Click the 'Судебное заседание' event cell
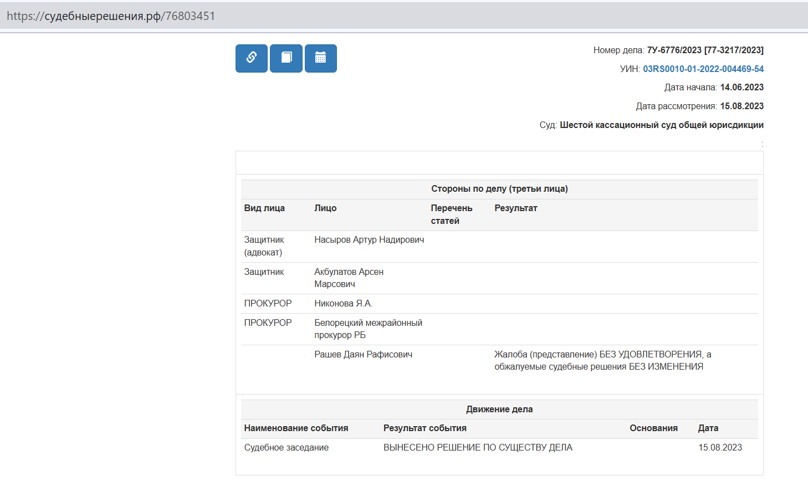Screen dimensions: 808x486 [x=286, y=448]
